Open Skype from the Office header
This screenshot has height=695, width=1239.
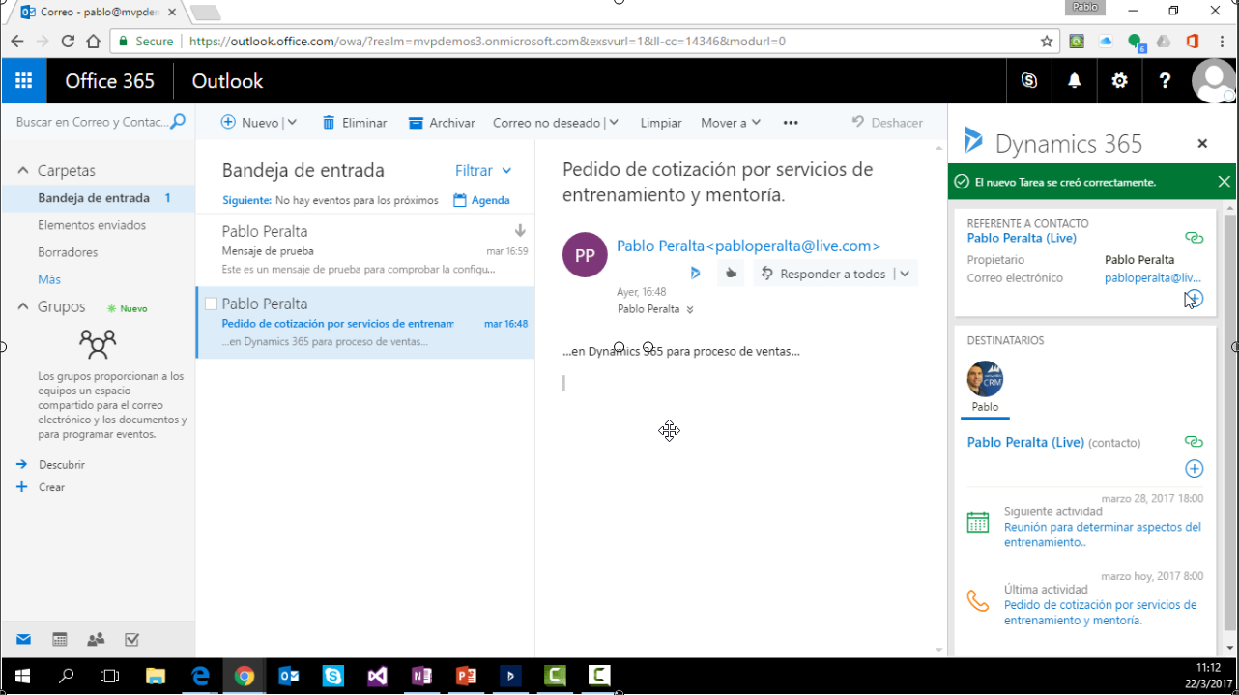pyautogui.click(x=1029, y=81)
